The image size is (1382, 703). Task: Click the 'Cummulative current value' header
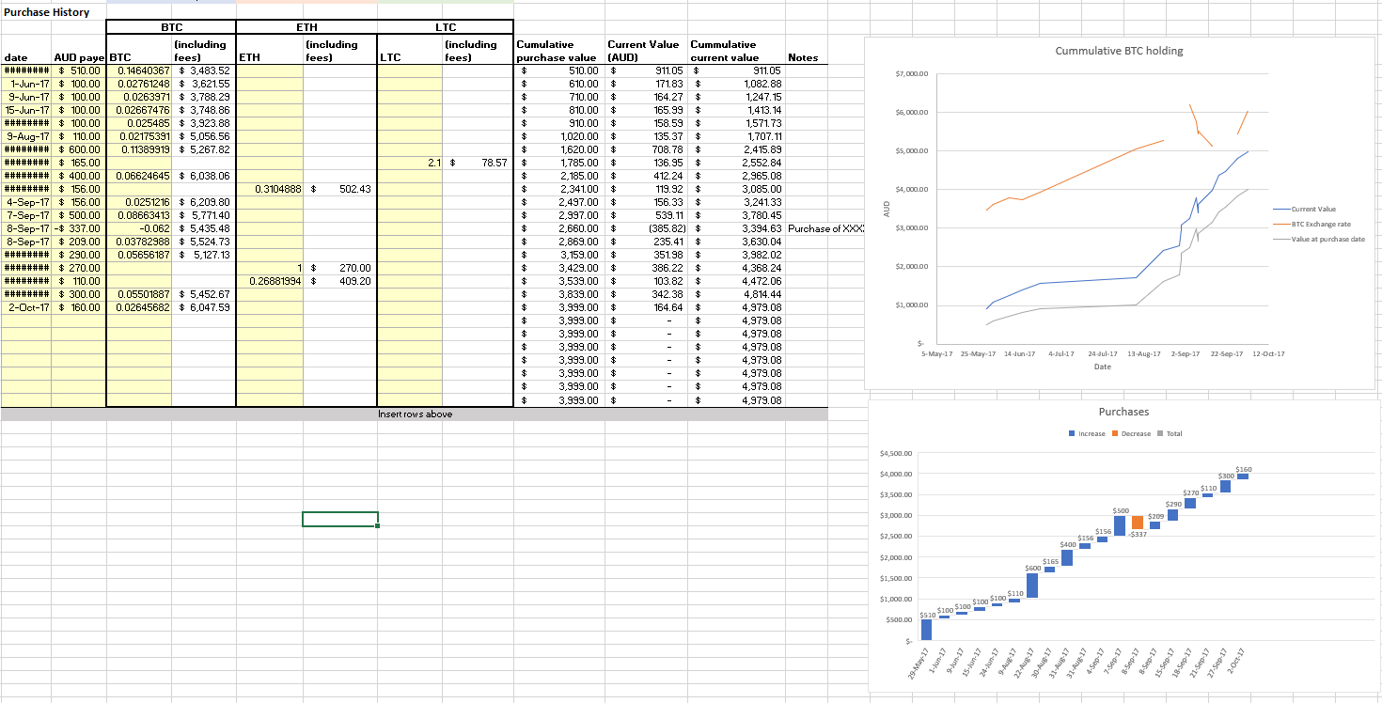736,51
